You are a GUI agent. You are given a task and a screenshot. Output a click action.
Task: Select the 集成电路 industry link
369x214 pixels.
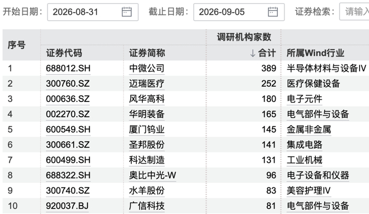pos(304,145)
